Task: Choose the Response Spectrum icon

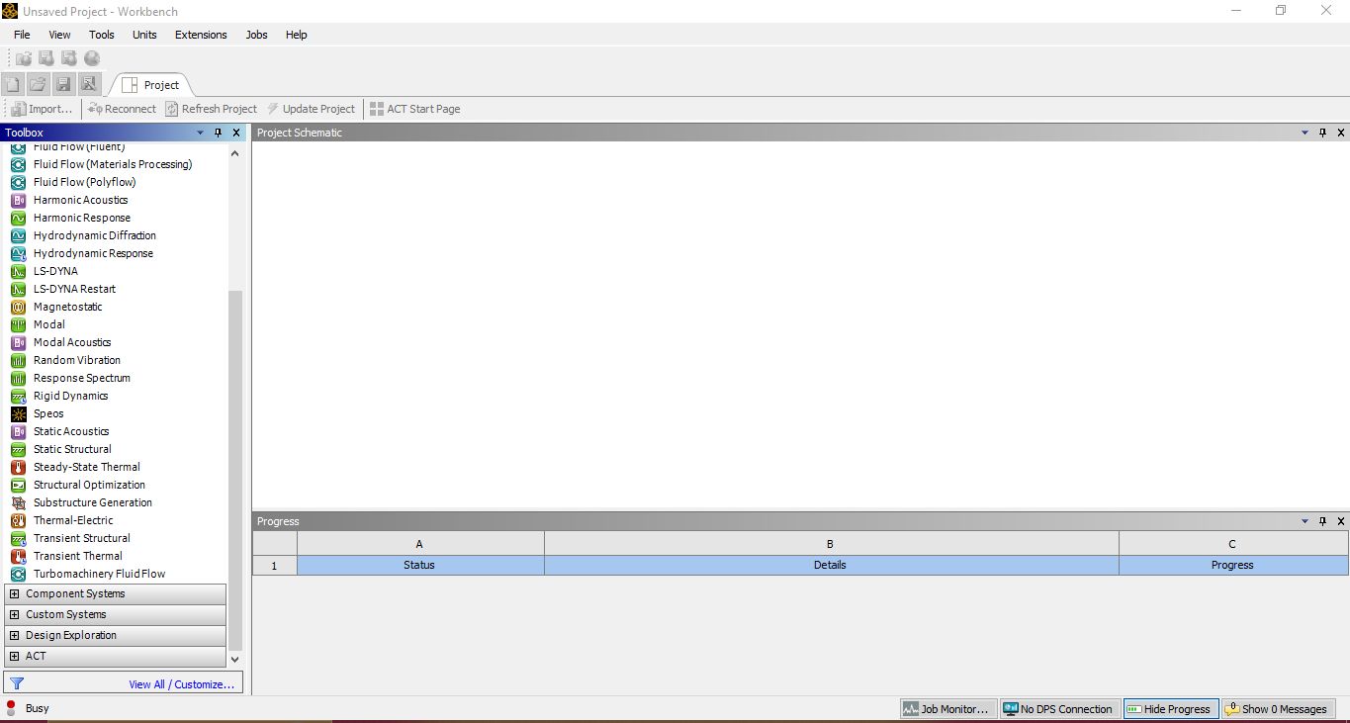Action: (18, 378)
